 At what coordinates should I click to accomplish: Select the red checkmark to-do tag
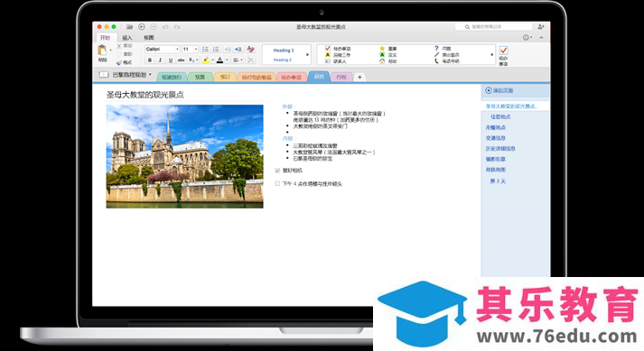pos(328,49)
